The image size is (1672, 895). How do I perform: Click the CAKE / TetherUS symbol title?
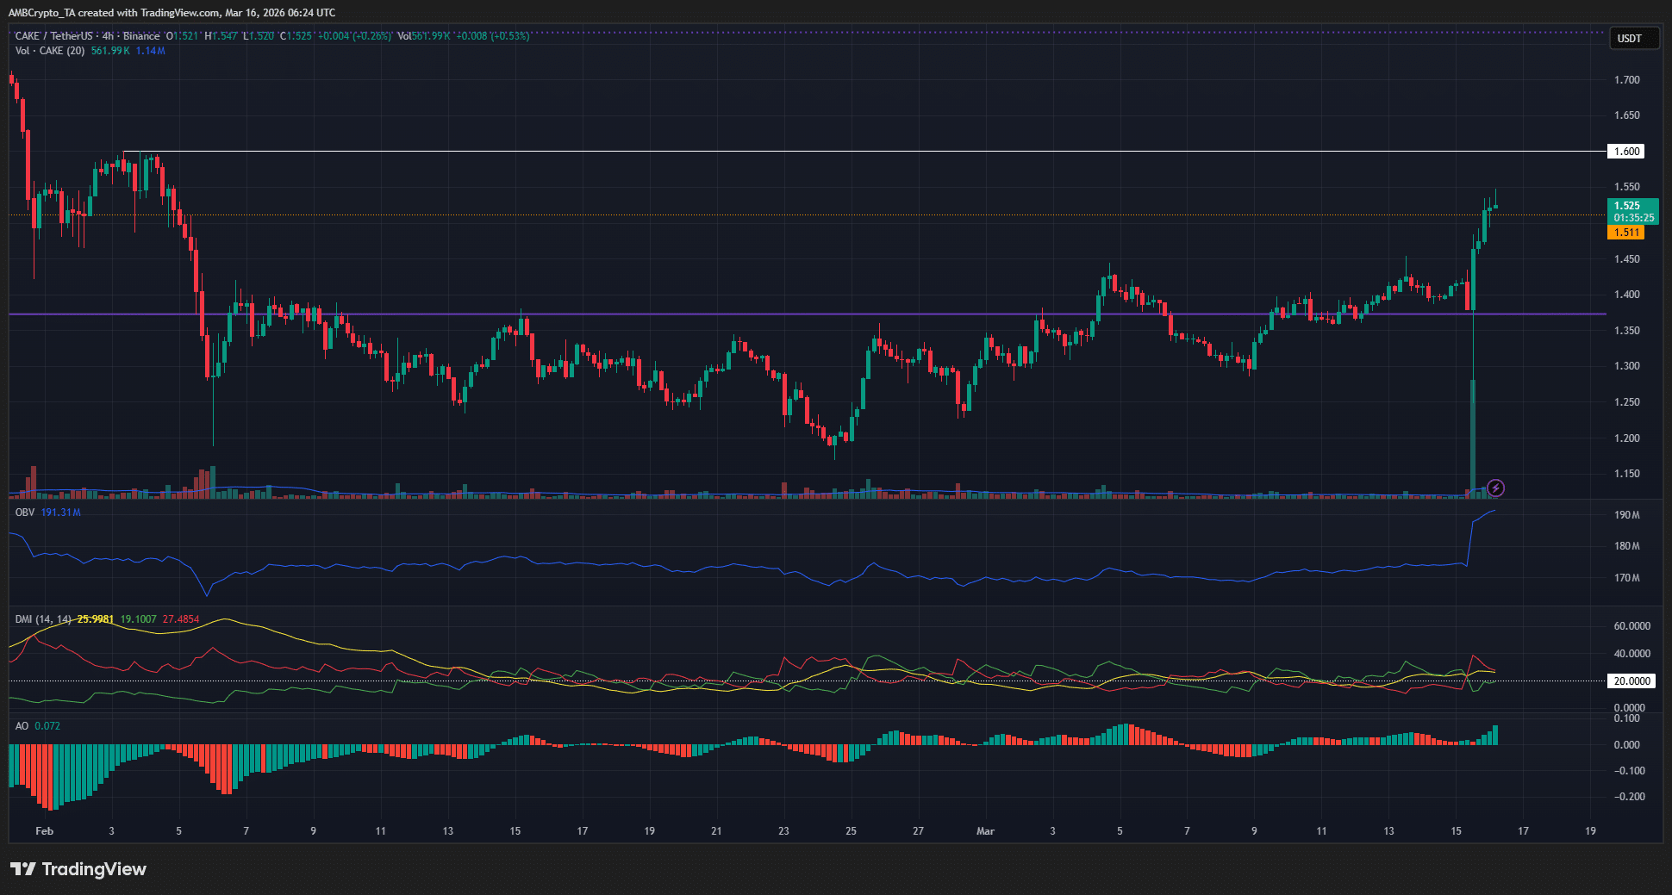53,36
